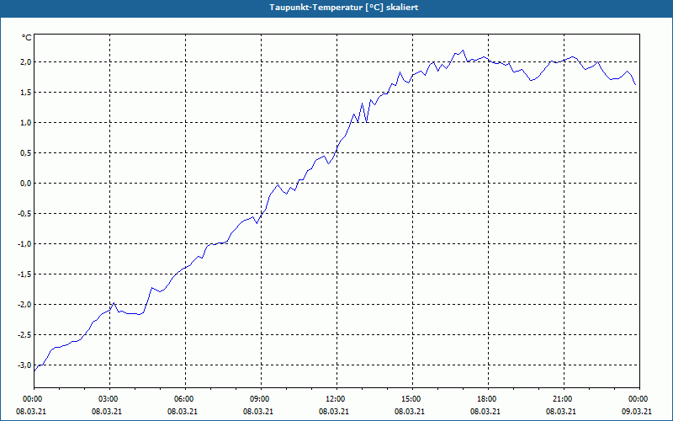Select the '-0,5' y-axis tick label

(25, 214)
